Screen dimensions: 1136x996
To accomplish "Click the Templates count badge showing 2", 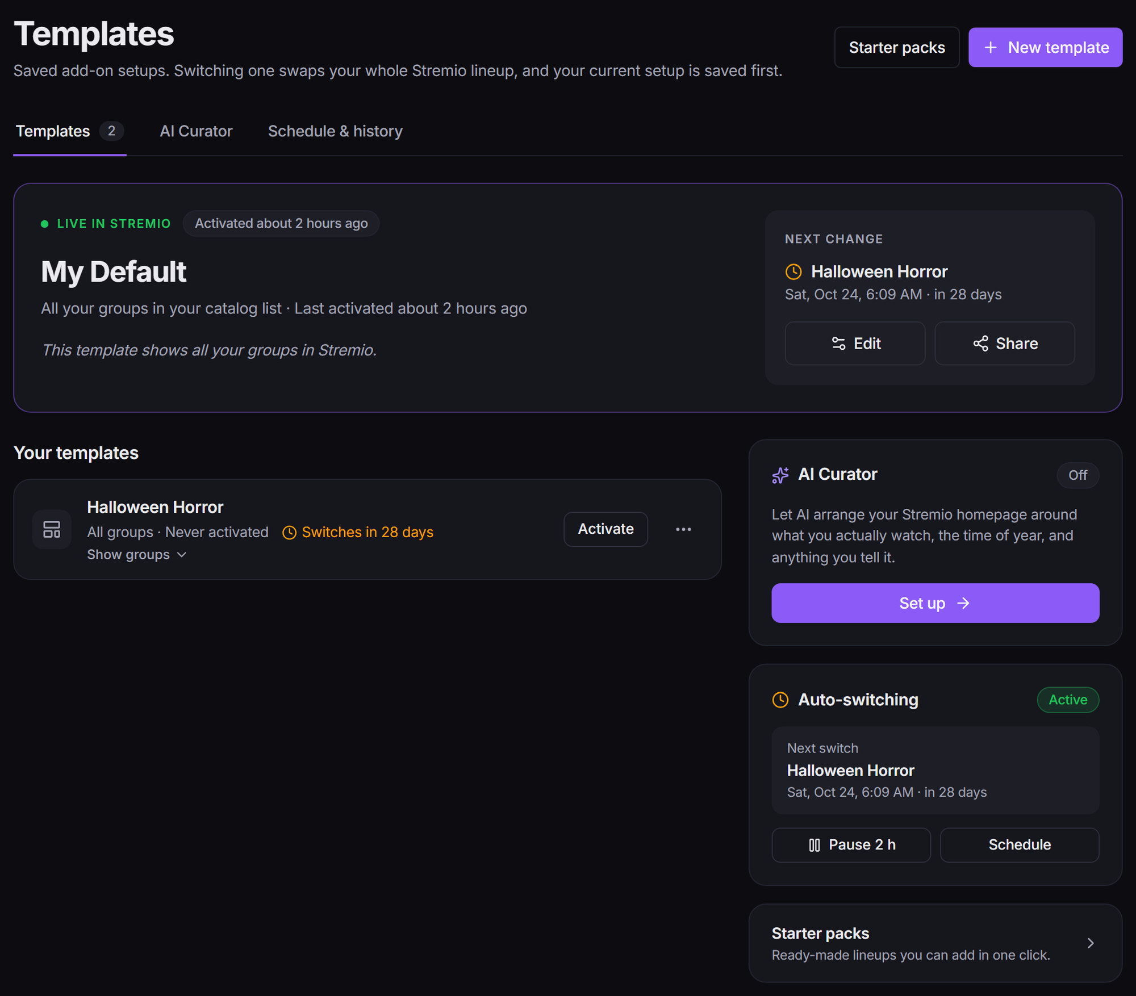I will point(111,131).
